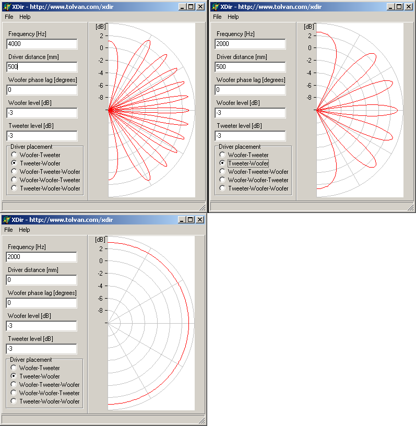Viewport: 416px width, 426px height.
Task: Maximize the 4000 Hz XDir window
Action: click(191, 7)
